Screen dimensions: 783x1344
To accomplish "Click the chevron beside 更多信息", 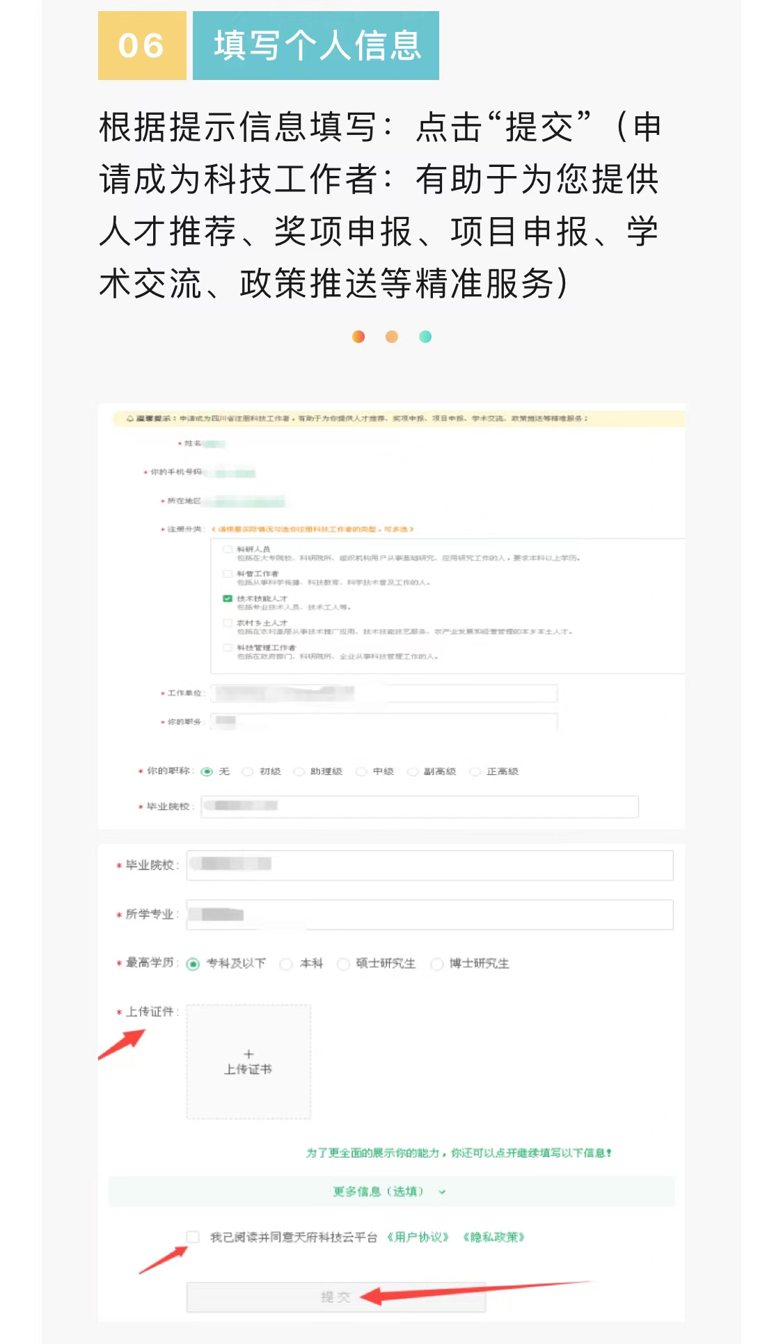I will [442, 1192].
